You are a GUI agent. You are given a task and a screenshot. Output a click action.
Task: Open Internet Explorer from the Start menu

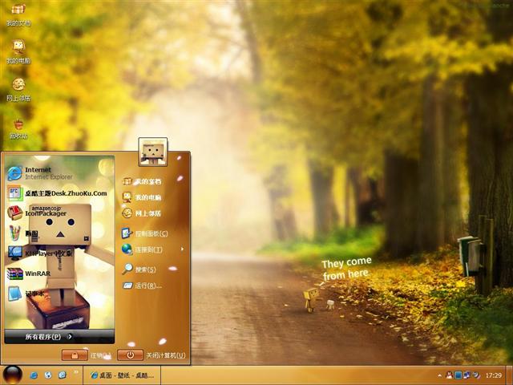40,172
